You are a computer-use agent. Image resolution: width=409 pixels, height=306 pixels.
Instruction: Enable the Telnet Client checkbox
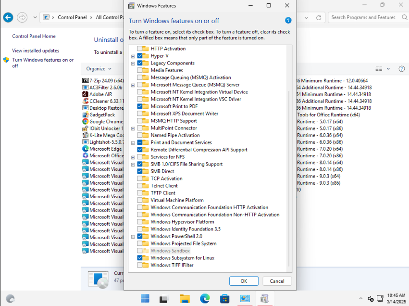pos(139,185)
